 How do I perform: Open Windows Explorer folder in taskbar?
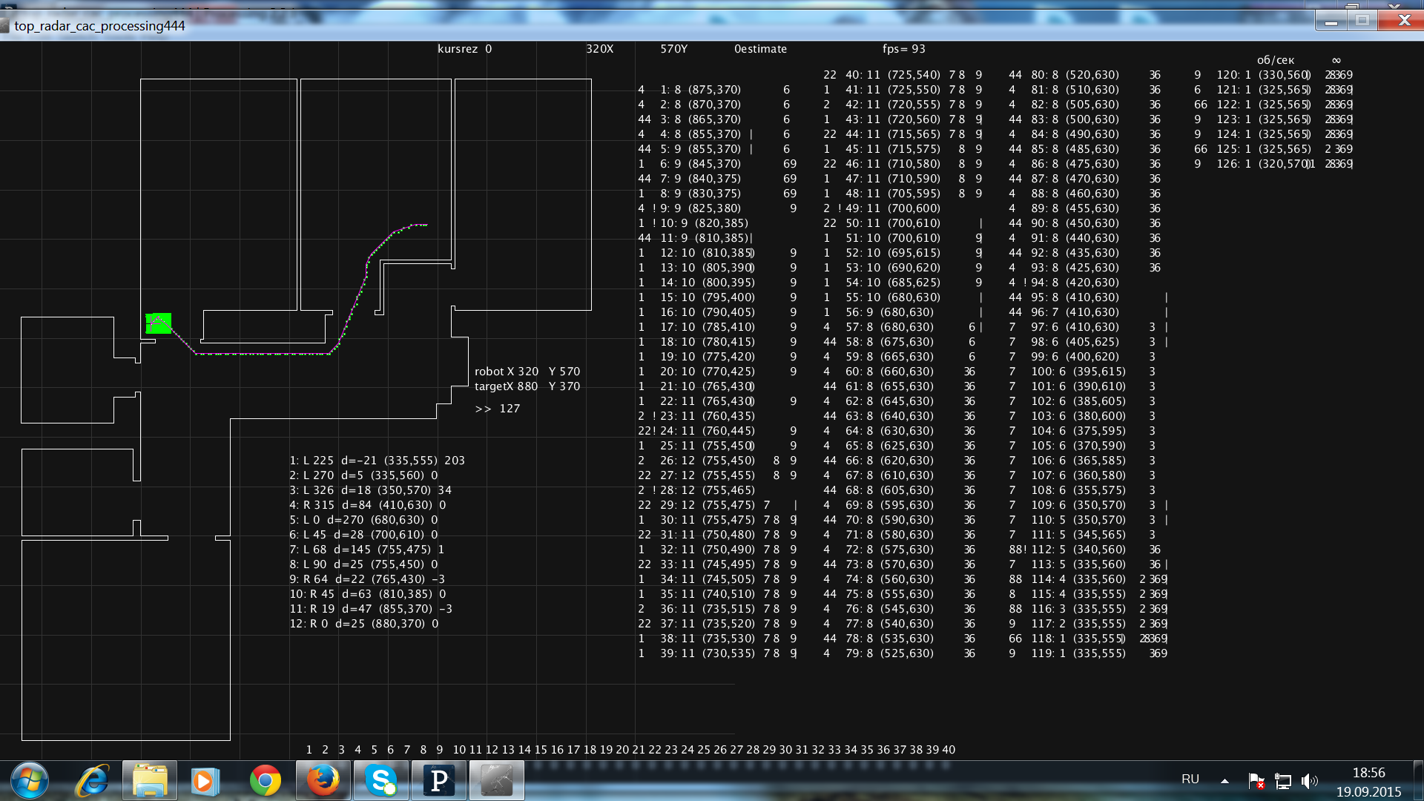click(x=150, y=781)
